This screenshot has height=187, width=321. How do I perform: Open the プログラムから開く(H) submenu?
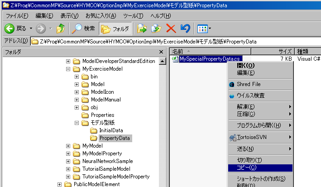[260, 125]
